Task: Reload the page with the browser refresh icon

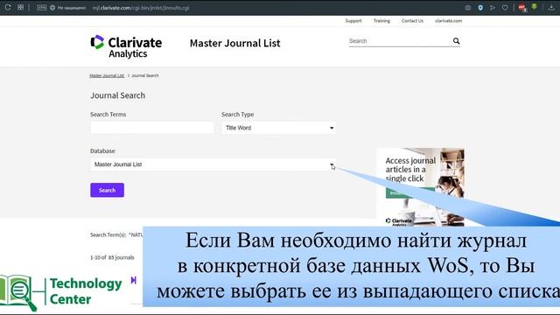Action: 8,7
